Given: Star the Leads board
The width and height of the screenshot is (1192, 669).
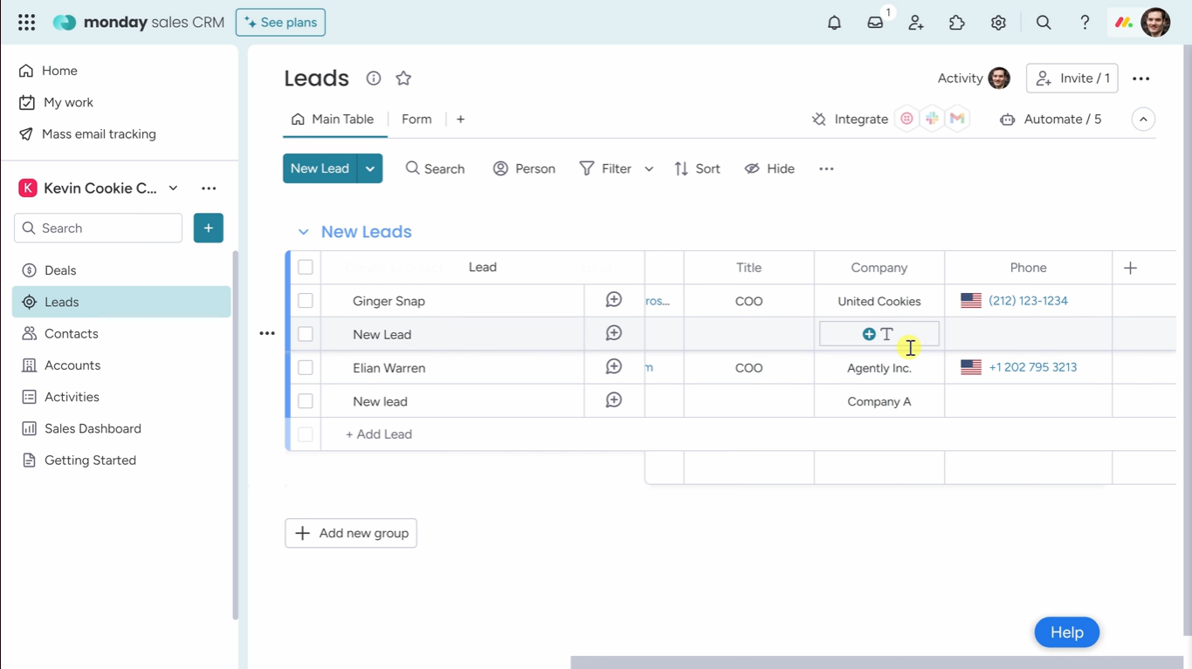Looking at the screenshot, I should point(403,78).
